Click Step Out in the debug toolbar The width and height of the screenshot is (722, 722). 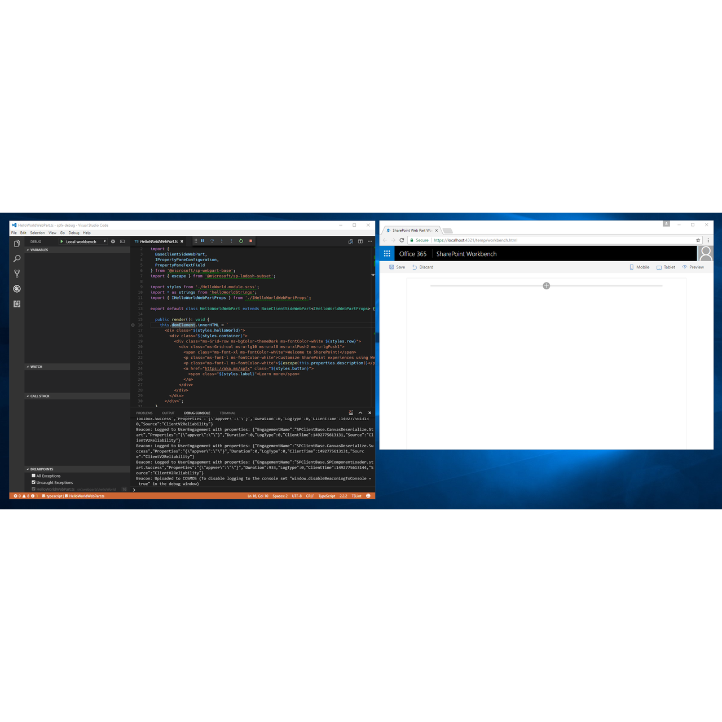tap(231, 241)
